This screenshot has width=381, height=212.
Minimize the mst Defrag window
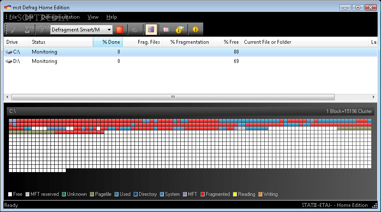pos(345,8)
